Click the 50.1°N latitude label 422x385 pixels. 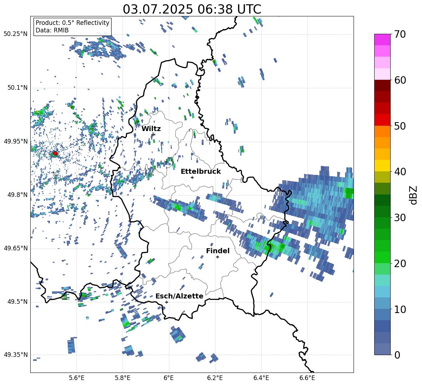point(18,88)
